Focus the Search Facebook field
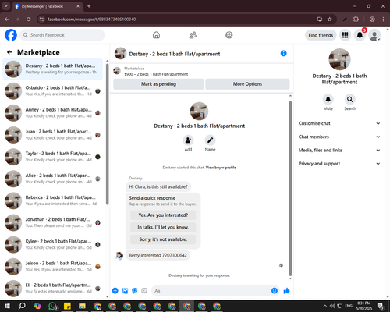Viewport: 390px width, 312px height. click(62, 35)
